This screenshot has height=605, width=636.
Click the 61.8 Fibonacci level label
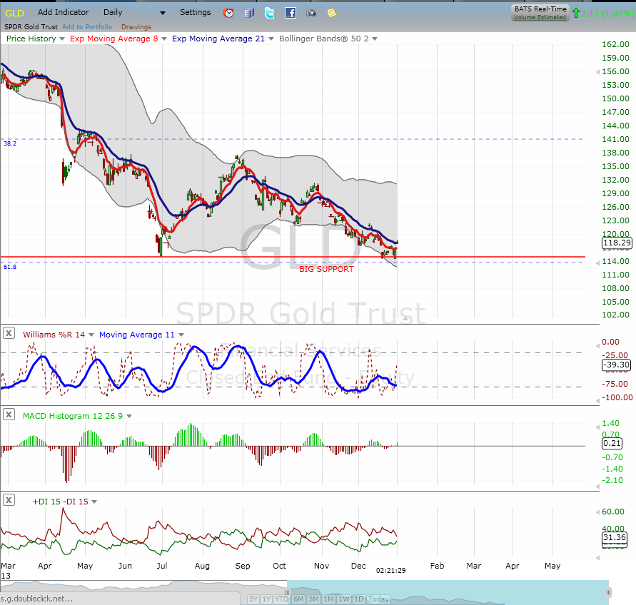point(10,267)
